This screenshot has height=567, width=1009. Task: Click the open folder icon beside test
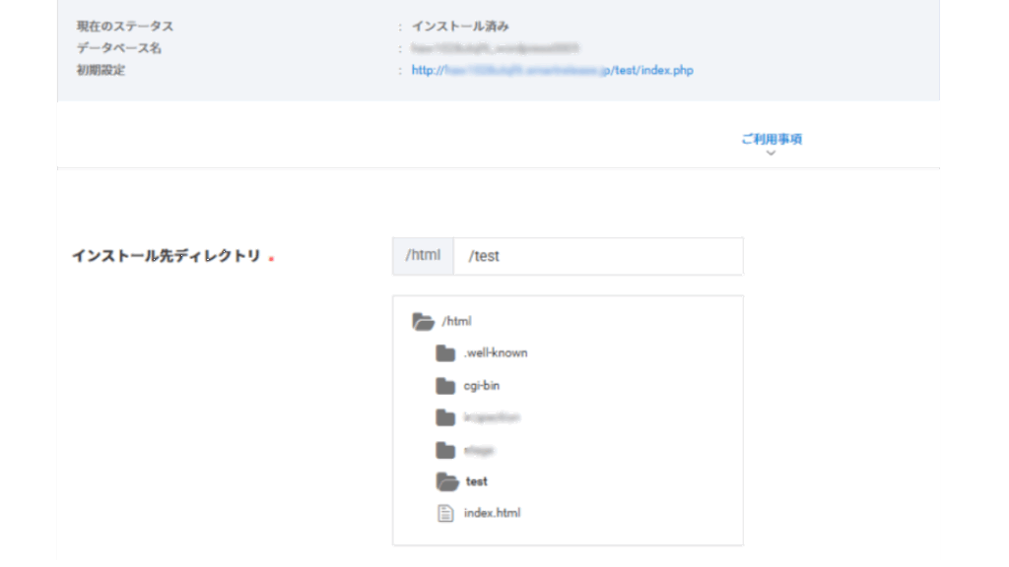446,481
